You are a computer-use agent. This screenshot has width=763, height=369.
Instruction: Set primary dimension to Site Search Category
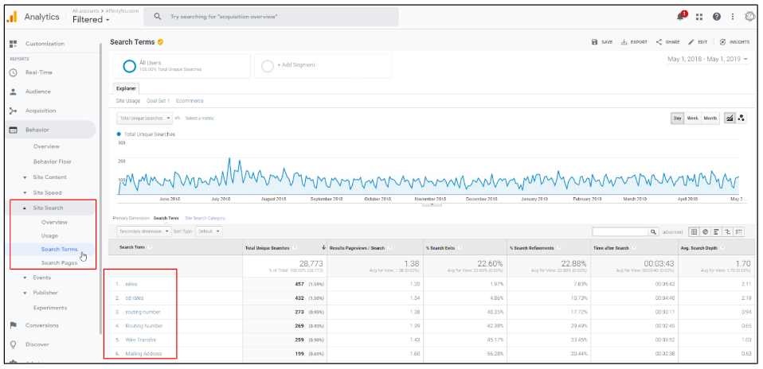(x=205, y=219)
